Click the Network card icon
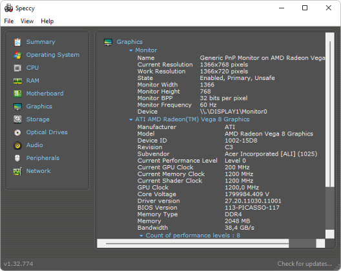 (17, 171)
